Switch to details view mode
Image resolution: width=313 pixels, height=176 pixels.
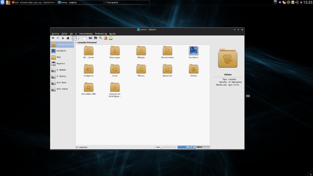pyautogui.click(x=79, y=38)
